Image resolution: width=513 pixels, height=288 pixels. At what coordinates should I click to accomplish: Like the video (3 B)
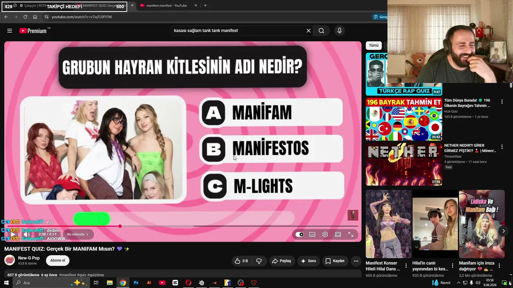click(241, 261)
